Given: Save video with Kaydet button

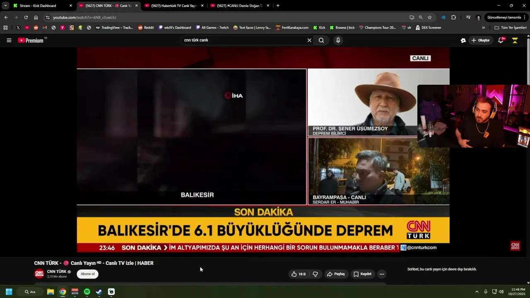Looking at the screenshot, I should click(362, 274).
